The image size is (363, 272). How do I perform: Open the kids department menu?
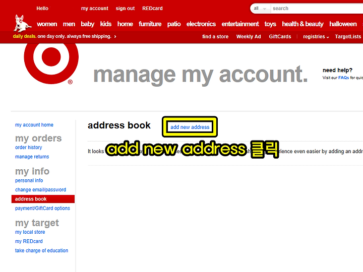tap(106, 24)
